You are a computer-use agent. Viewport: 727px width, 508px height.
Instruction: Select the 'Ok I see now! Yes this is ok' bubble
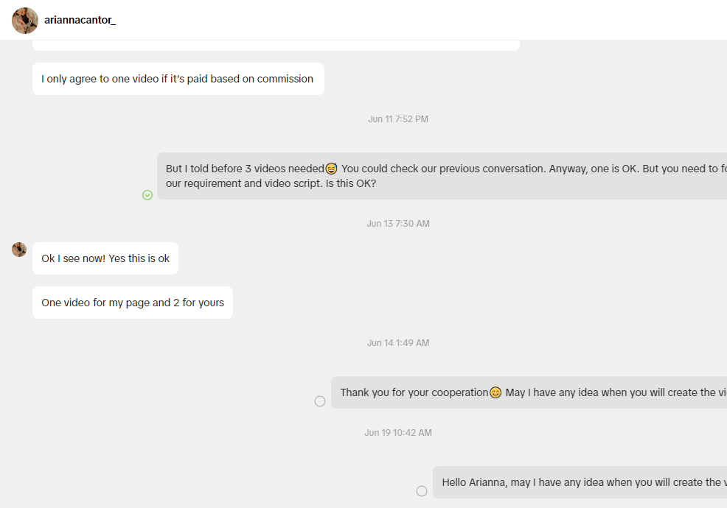[x=105, y=258]
